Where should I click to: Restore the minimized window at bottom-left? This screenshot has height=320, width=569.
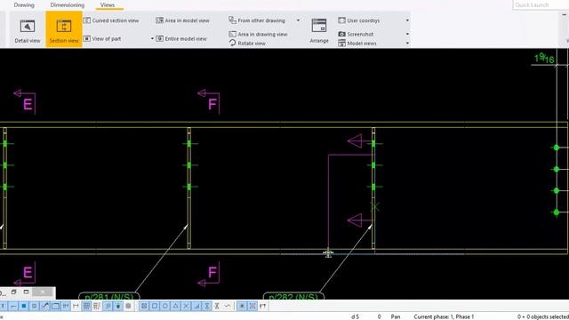coord(14,292)
